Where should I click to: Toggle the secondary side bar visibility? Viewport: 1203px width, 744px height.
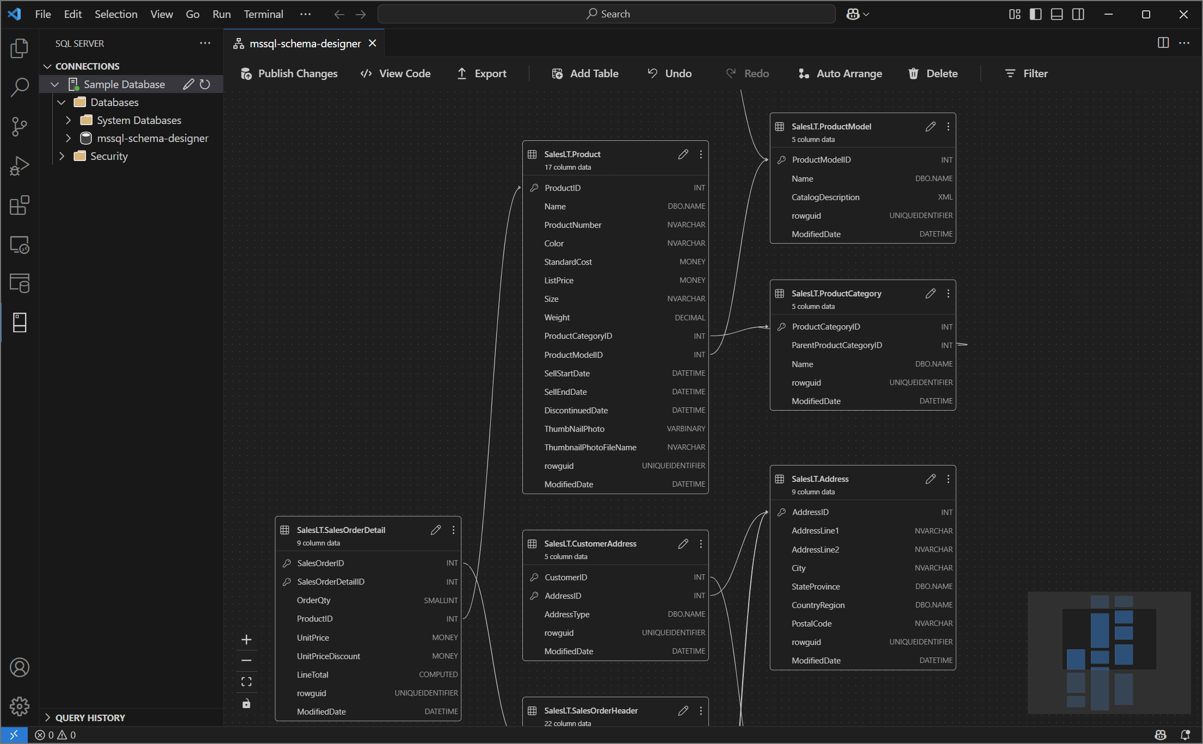pyautogui.click(x=1078, y=14)
